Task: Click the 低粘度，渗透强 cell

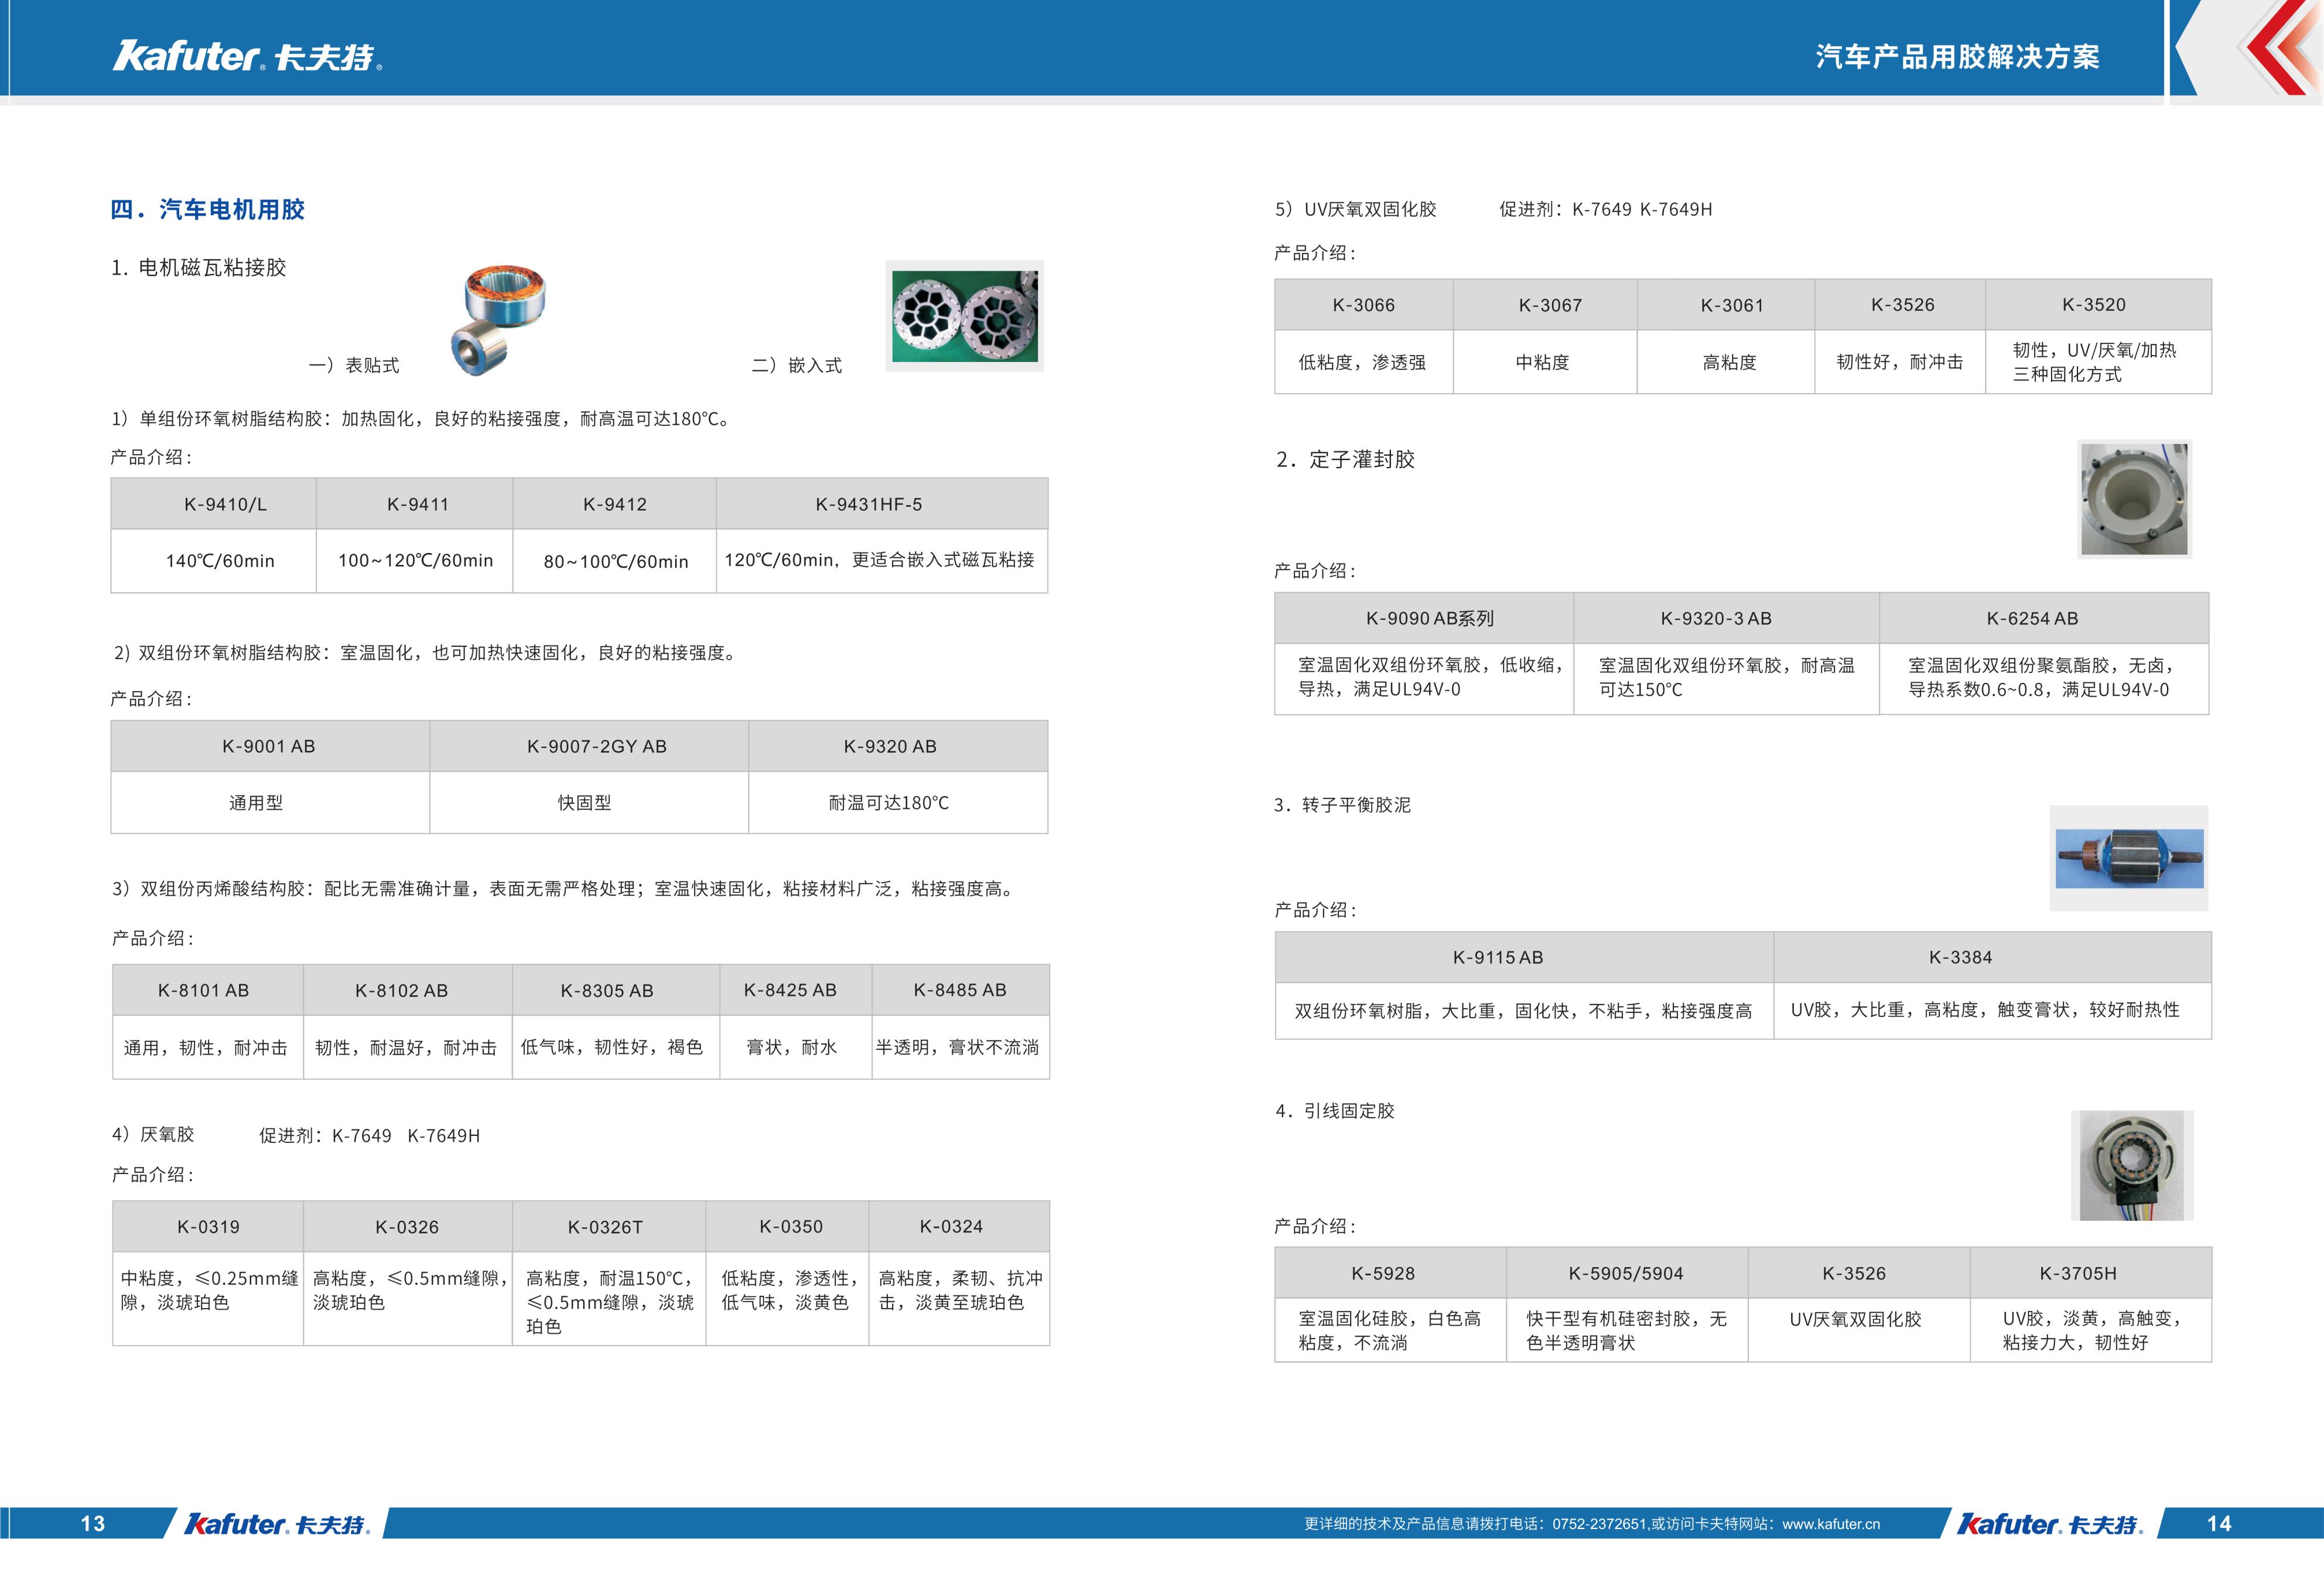Action: pos(1364,362)
